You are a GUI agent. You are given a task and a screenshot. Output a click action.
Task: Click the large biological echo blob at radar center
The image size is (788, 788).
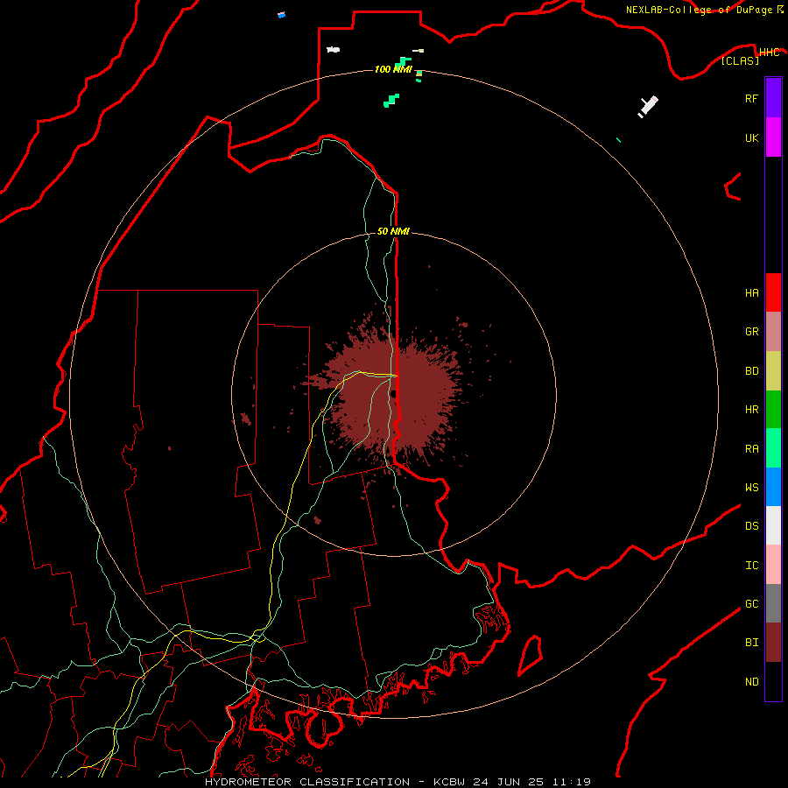[x=397, y=397]
